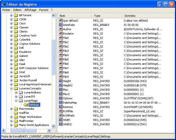Image resolution: width=176 pixels, height=140 pixels.
Task: Click the Height DWORD value icon
Action: [x=61, y=81]
